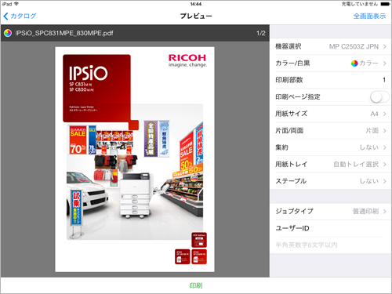Click the color wheel icon beside PDF filename
The width and height of the screenshot is (392, 294).
[8, 33]
